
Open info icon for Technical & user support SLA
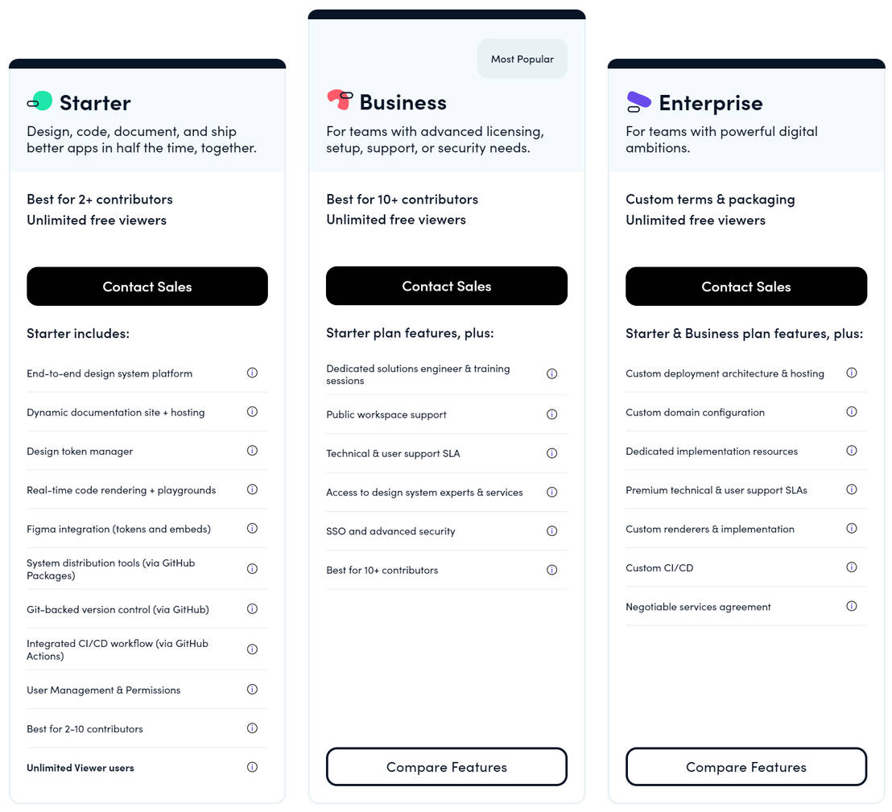551,452
